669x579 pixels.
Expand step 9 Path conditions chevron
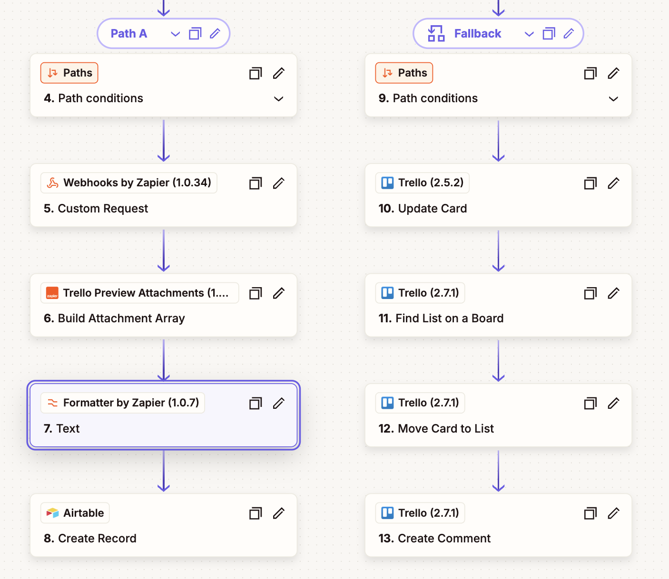pyautogui.click(x=614, y=99)
